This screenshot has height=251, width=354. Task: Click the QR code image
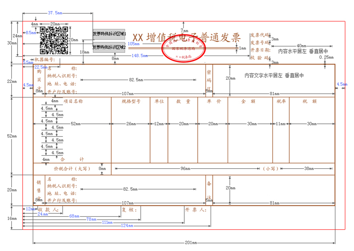tap(54, 40)
